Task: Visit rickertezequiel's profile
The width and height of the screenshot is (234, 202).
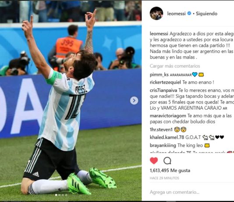Action: pyautogui.click(x=165, y=82)
